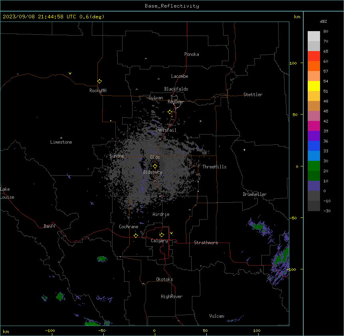Click the RockyMH label
344x336 pixels.
[98, 91]
